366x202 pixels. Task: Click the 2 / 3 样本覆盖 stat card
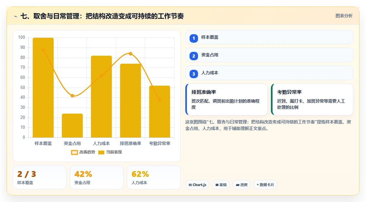(40, 177)
